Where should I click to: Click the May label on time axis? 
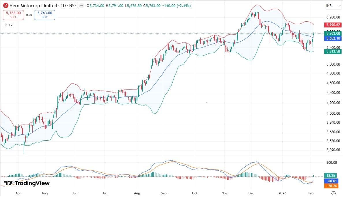click(45, 193)
